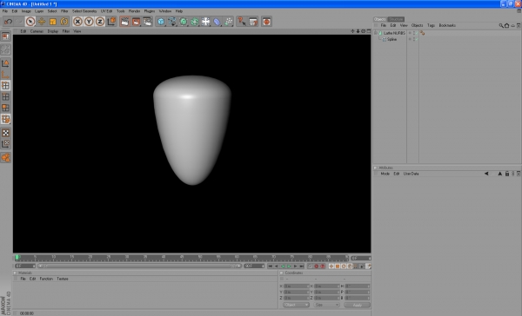Add a Cube primitive object
This screenshot has width=522, height=316.
pos(161,22)
